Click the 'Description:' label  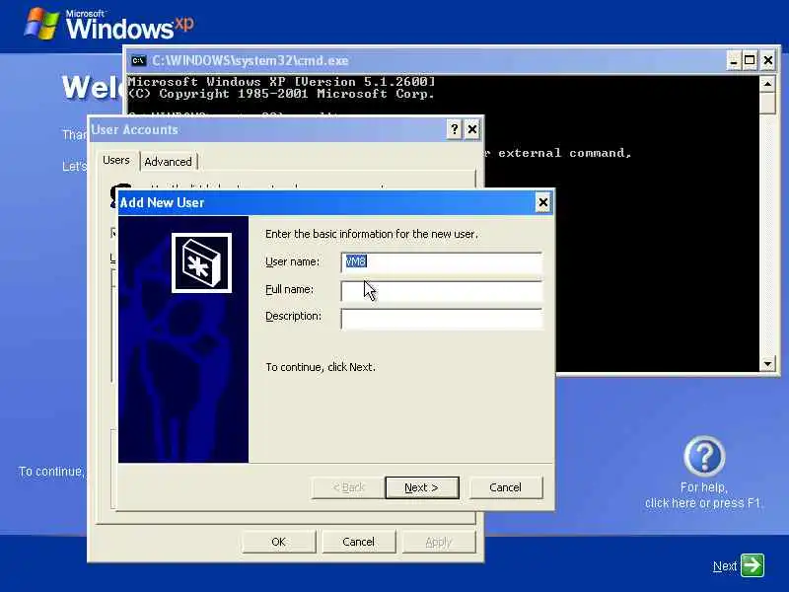(293, 316)
